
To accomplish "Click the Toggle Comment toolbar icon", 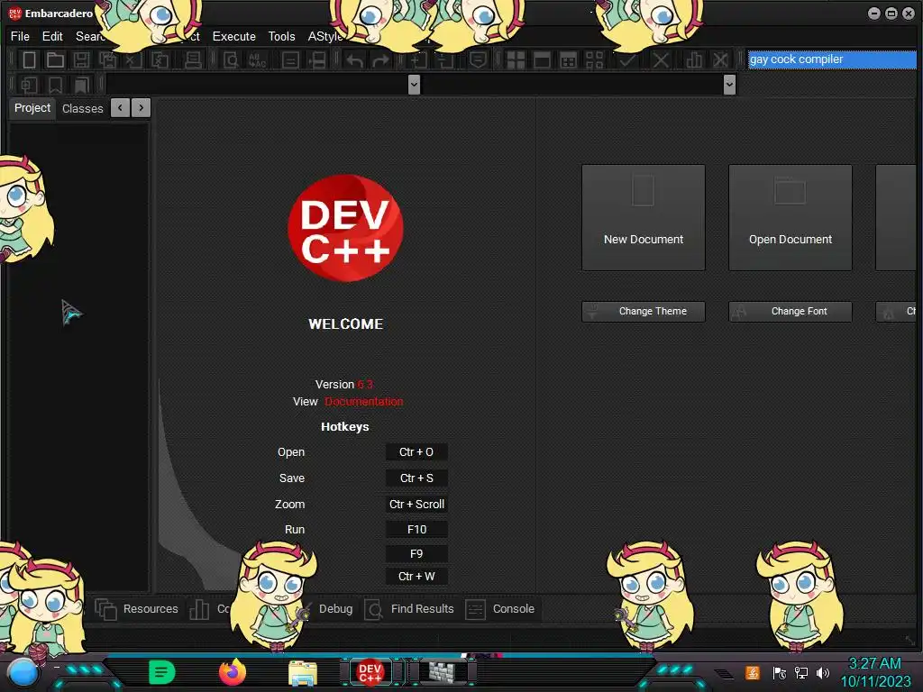I will [x=478, y=59].
